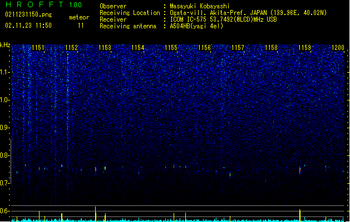This screenshot has width=350, height=222.
Task: Click the Receiver field label
Action: point(113,19)
